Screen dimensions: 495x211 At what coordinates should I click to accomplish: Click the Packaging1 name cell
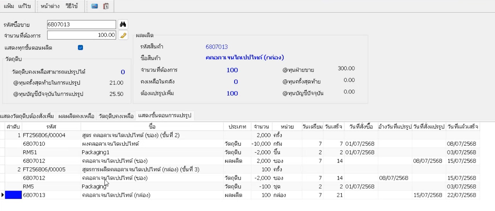click(152, 152)
